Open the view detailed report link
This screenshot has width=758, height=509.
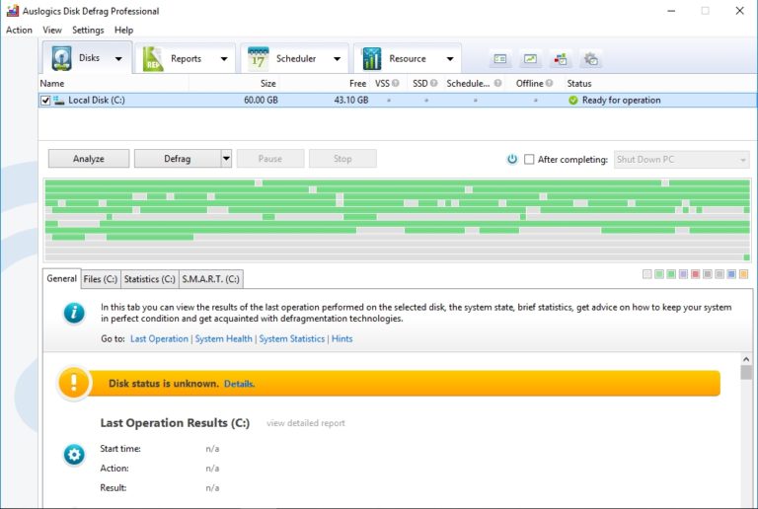(306, 423)
